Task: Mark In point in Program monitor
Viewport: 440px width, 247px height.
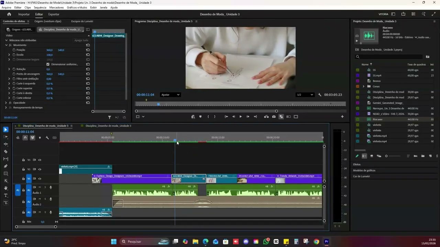Action: pyautogui.click(x=208, y=117)
